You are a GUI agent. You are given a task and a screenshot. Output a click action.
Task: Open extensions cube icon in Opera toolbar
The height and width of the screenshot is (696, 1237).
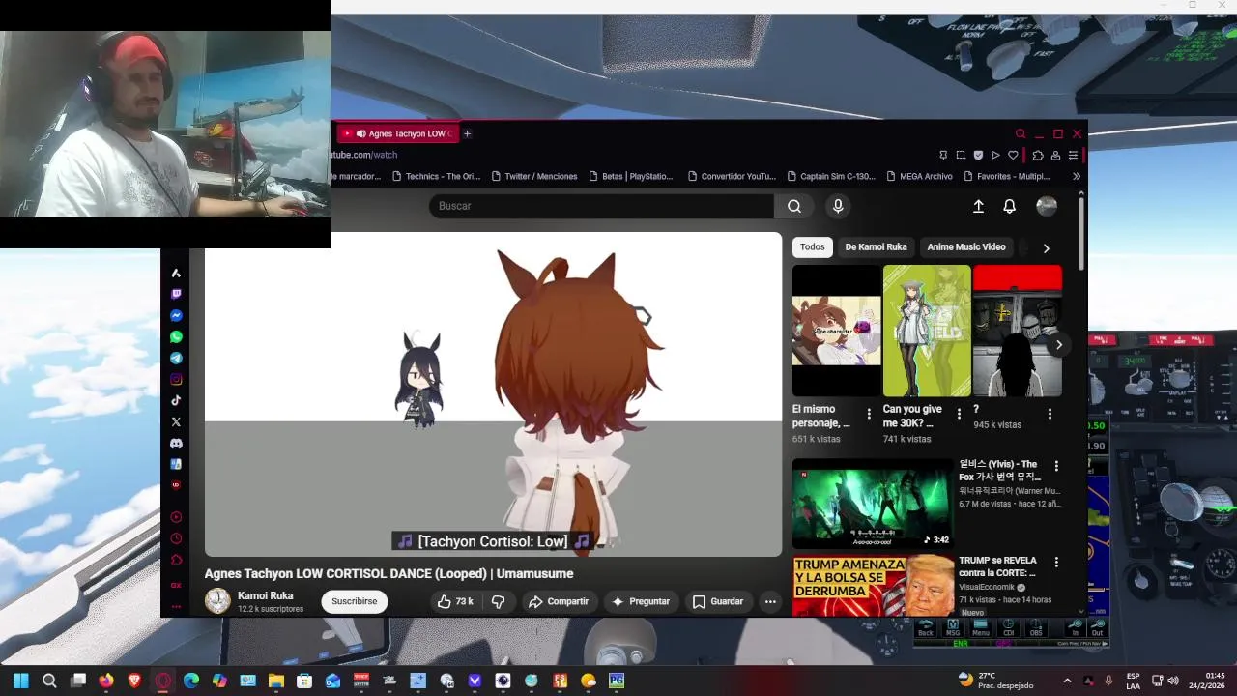pos(1038,155)
